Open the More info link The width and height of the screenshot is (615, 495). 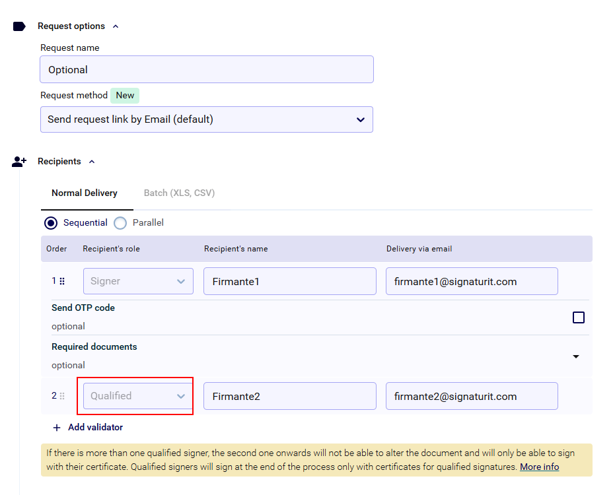click(x=539, y=467)
